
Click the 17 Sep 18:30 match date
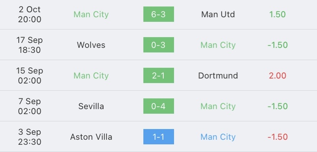point(30,45)
